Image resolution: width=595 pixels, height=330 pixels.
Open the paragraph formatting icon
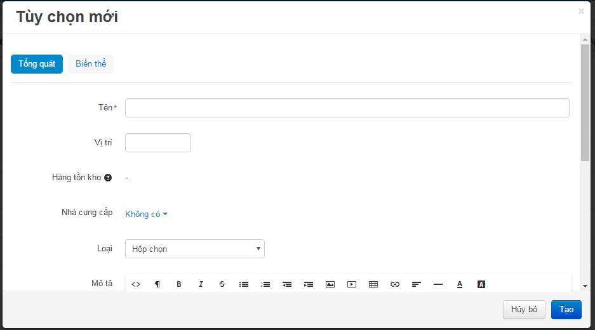(157, 284)
